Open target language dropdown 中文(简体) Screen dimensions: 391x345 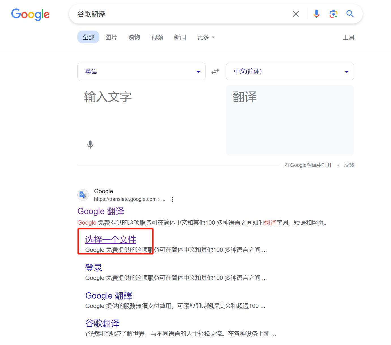(x=290, y=71)
